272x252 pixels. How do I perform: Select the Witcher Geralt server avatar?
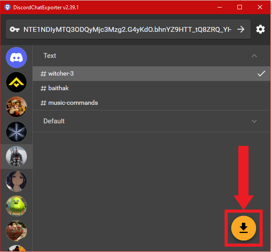pos(16,157)
